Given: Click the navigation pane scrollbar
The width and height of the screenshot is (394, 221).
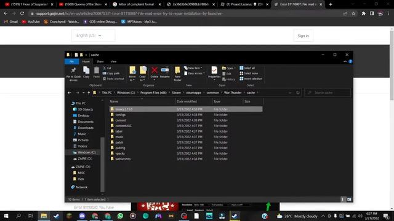Looking at the screenshot, I should click(x=102, y=165).
